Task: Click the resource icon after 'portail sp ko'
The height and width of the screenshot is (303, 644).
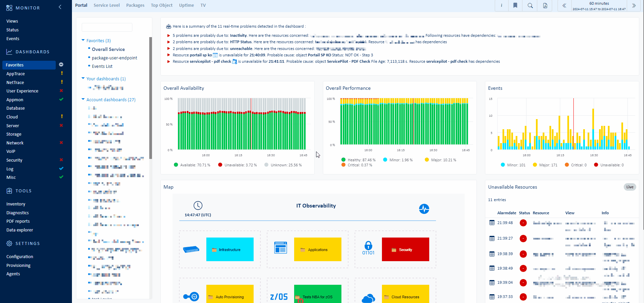Action: 215,55
